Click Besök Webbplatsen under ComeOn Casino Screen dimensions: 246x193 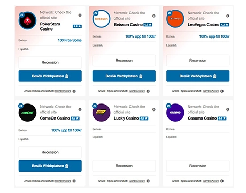pyautogui.click(x=50, y=166)
